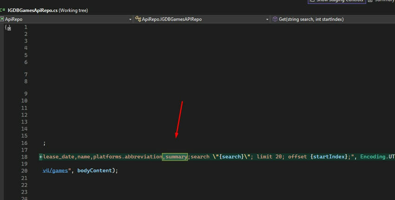Click the C# file icon beside IGDBGamesApiRepo.cs
Image resolution: width=395 pixels, height=200 pixels.
coord(2,10)
